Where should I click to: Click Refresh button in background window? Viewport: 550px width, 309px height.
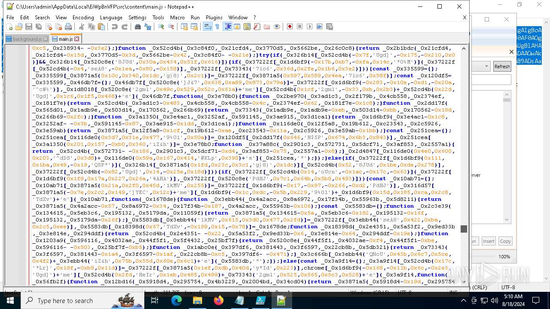click(502, 67)
